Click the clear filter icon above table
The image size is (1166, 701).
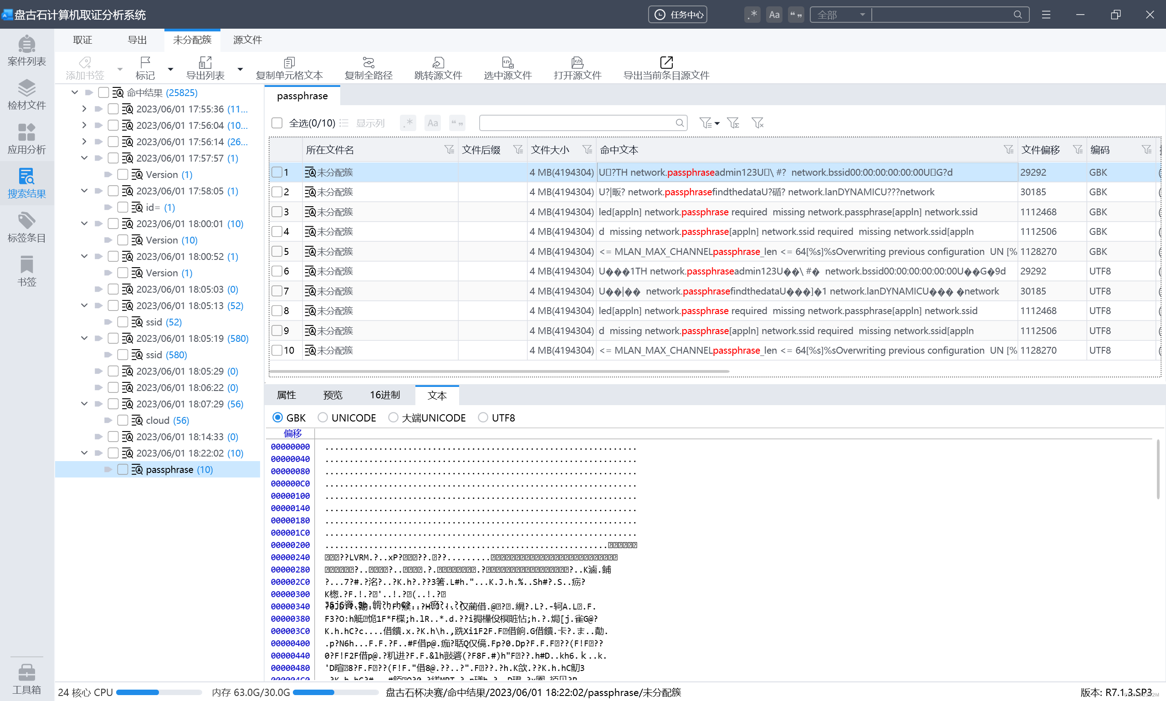pyautogui.click(x=757, y=123)
